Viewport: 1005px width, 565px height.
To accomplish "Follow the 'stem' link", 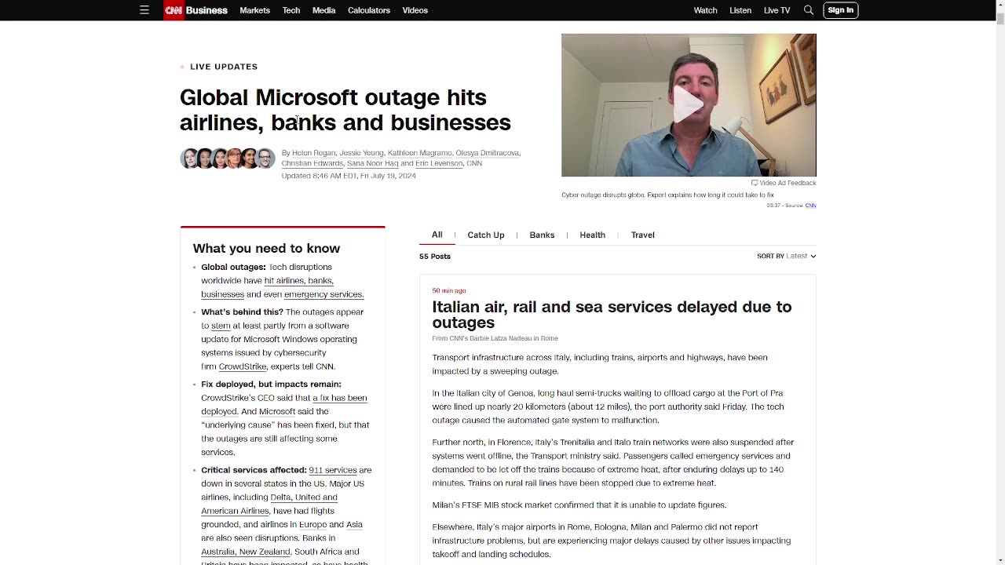I will tap(221, 326).
